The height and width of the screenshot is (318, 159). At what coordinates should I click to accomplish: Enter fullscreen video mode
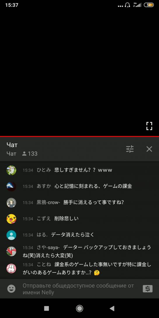[149, 126]
